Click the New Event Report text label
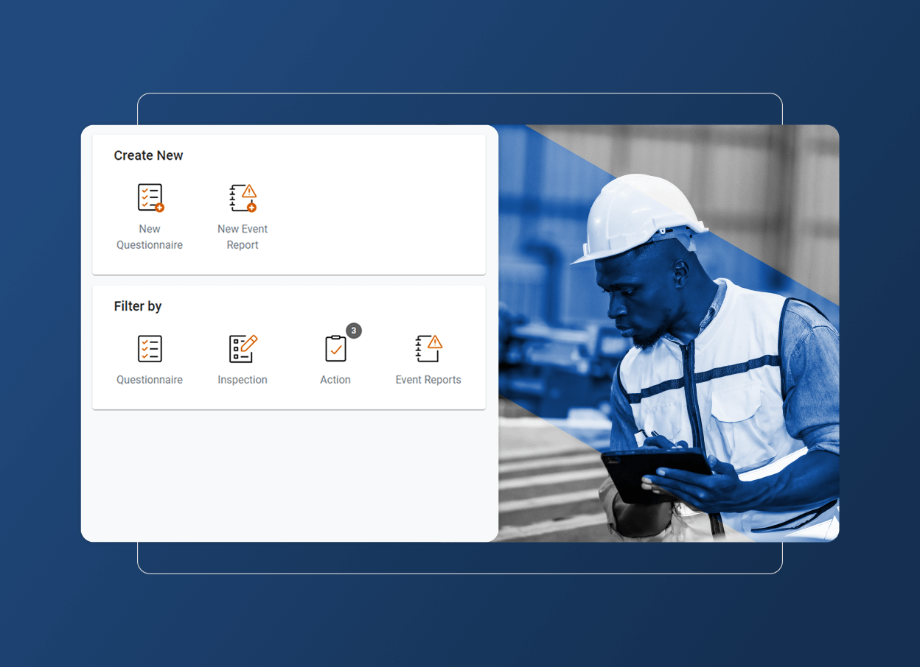 click(243, 236)
